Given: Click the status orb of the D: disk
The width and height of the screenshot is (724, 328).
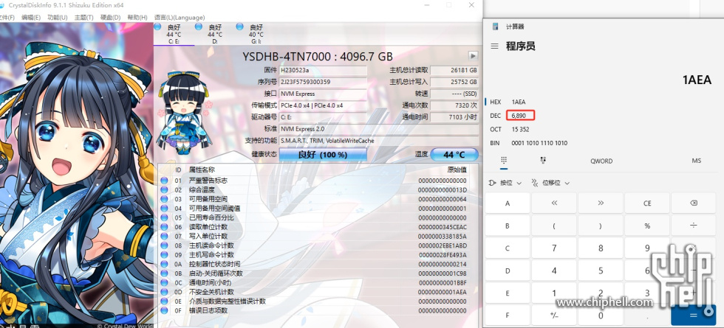Looking at the screenshot, I should [199, 27].
